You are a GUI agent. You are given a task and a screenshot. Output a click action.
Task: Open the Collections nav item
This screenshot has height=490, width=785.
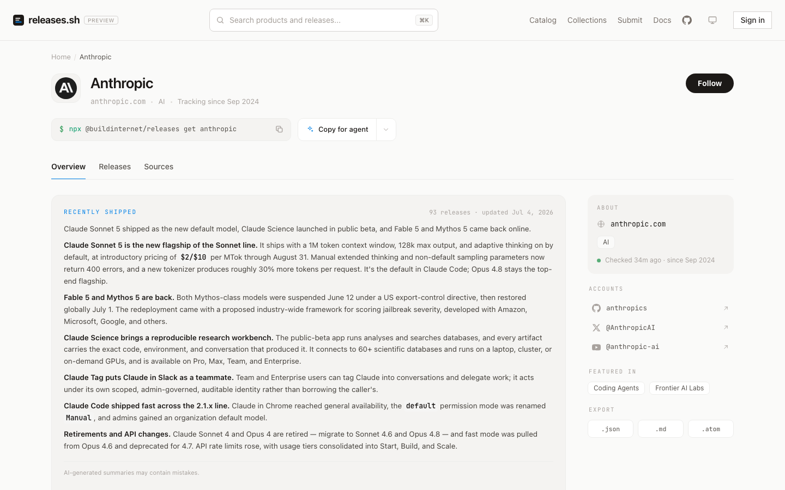(x=587, y=20)
